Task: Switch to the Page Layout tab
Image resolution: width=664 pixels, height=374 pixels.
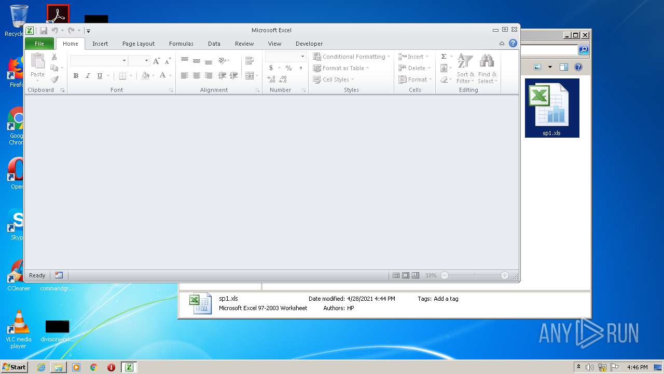Action: coord(139,44)
